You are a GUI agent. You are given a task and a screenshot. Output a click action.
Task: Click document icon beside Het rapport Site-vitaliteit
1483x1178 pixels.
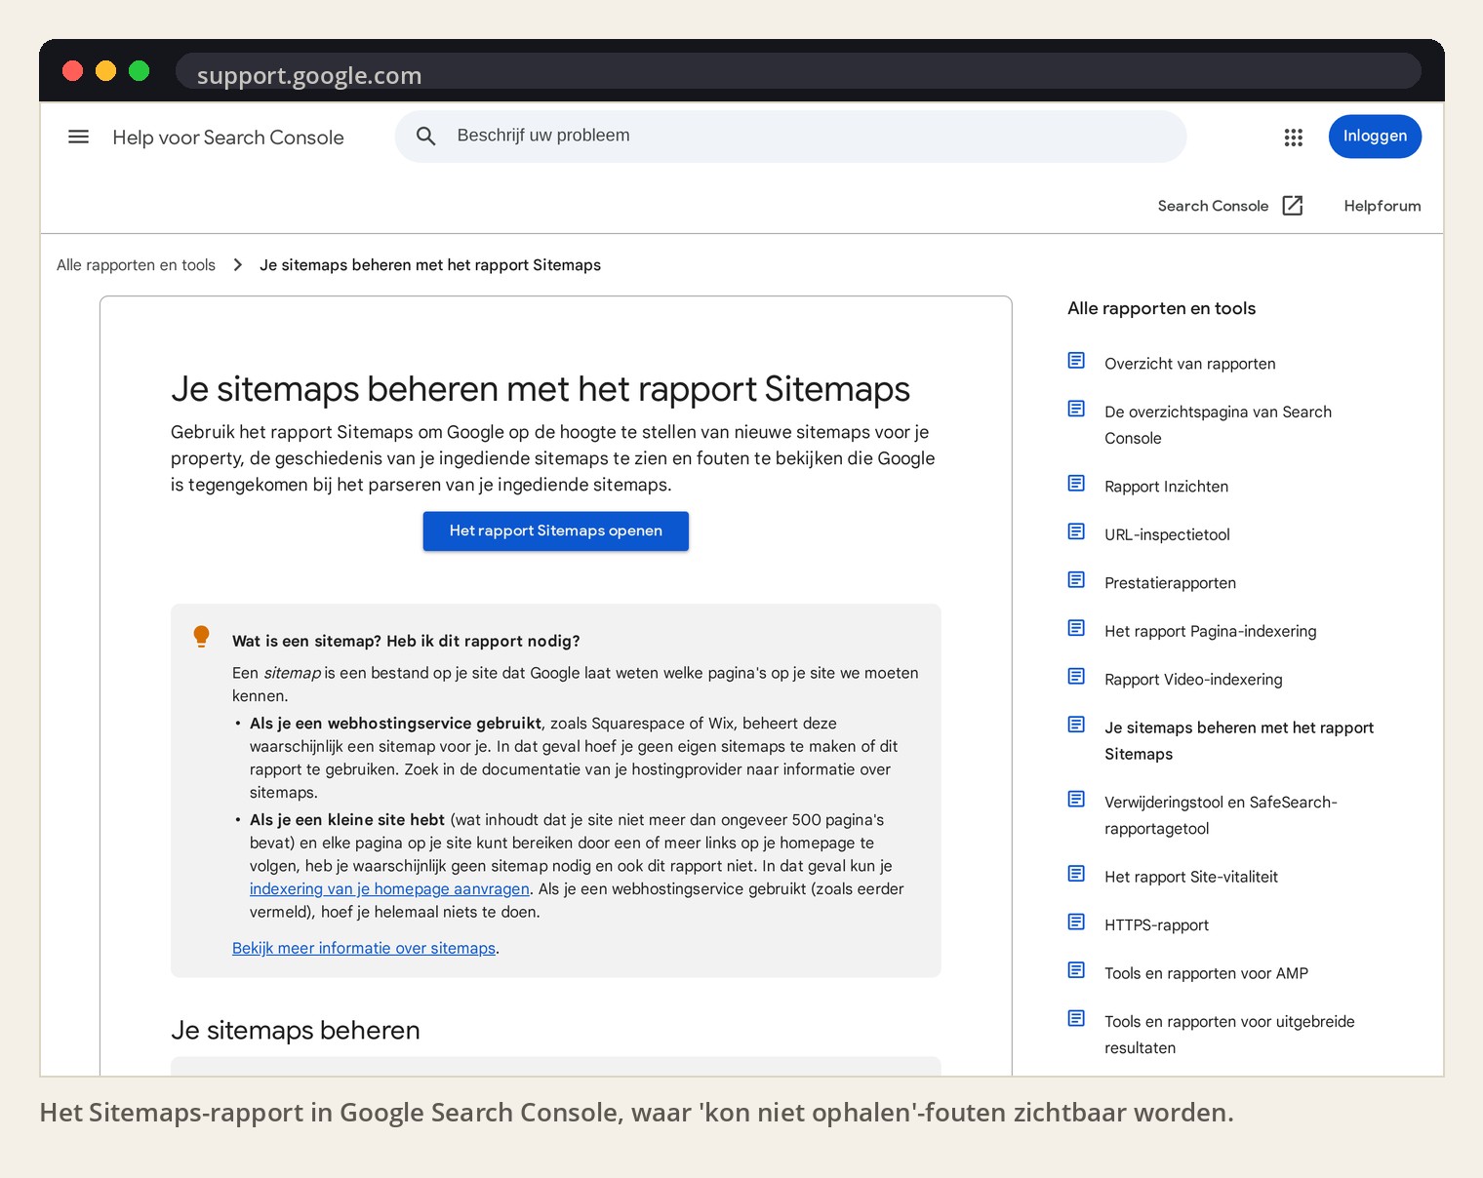tap(1076, 874)
